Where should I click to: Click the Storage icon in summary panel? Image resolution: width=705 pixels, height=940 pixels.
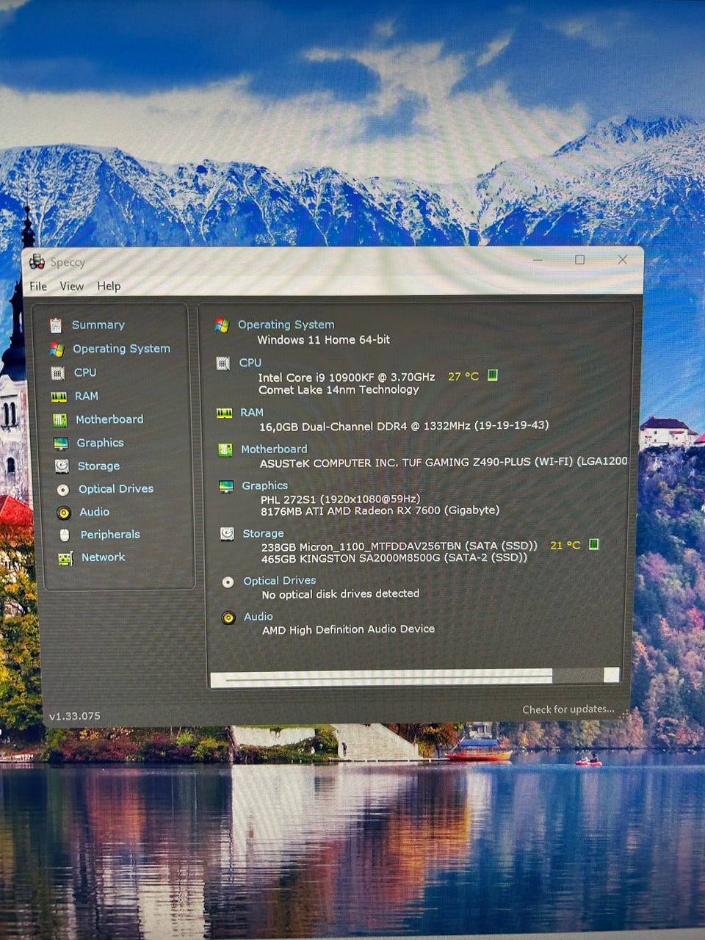pyautogui.click(x=227, y=534)
